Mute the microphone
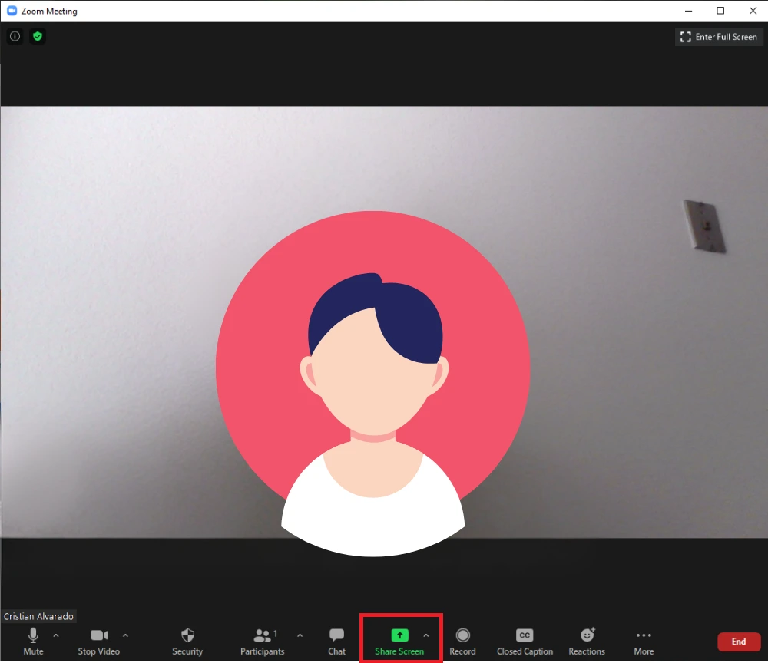Image resolution: width=768 pixels, height=663 pixels. [33, 641]
